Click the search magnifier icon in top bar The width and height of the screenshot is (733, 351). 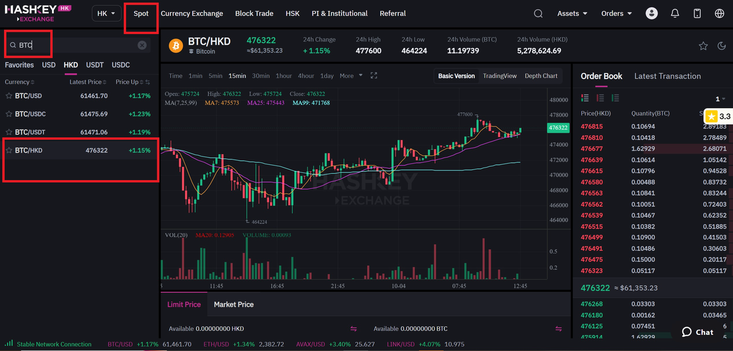point(538,13)
